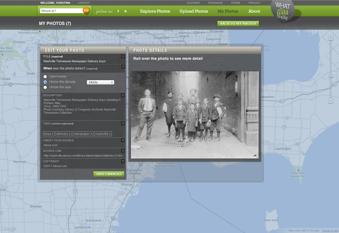Open help icon for Title field
339x233 pixels.
tap(123, 57)
